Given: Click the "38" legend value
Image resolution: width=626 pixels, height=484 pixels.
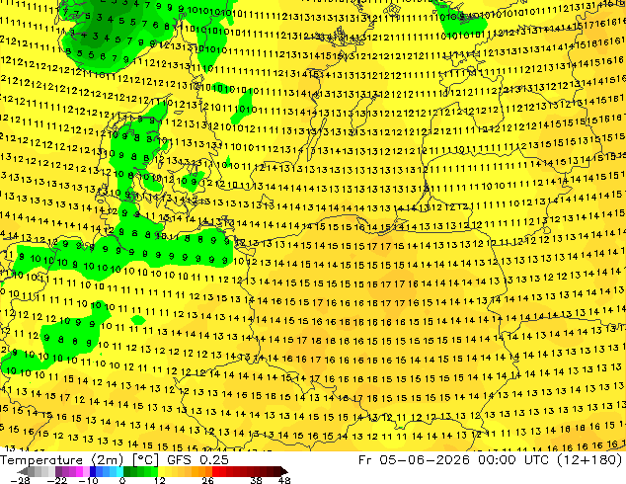Looking at the screenshot, I should [257, 480].
